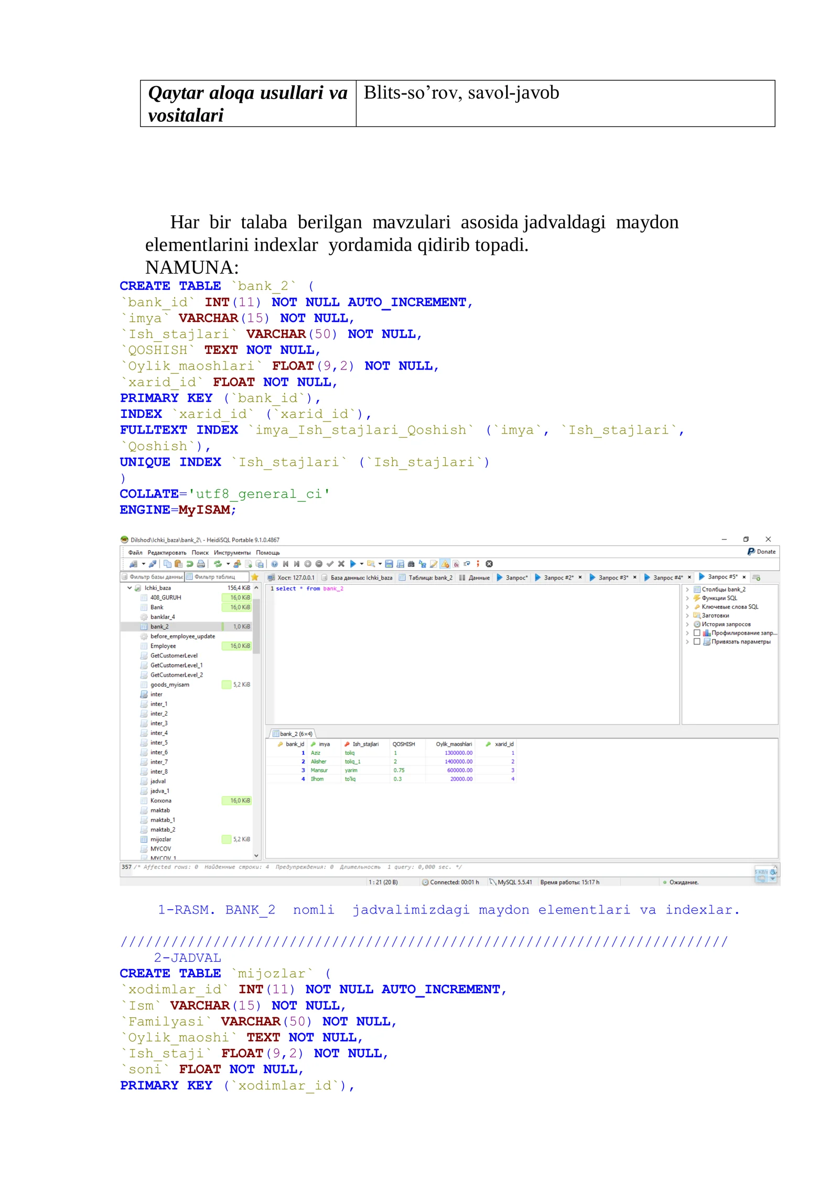The height and width of the screenshot is (1188, 839).
Task: Click the insert row plus icon
Action: [308, 564]
